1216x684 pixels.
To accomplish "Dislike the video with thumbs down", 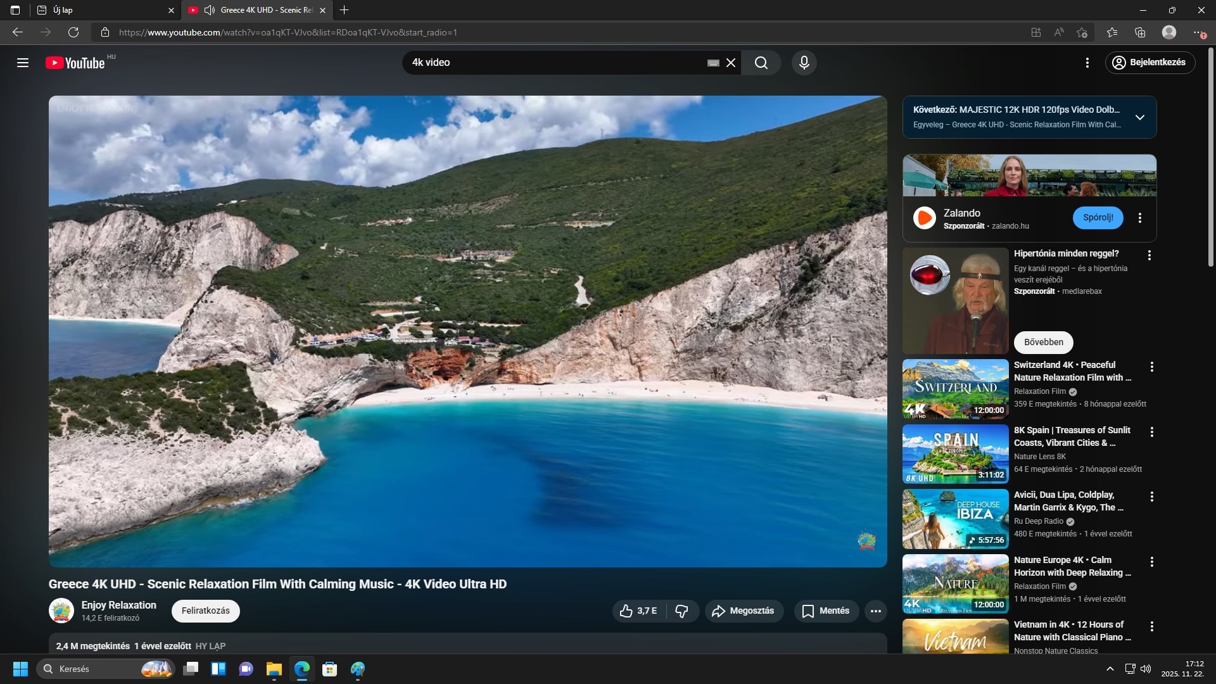I will (x=682, y=611).
